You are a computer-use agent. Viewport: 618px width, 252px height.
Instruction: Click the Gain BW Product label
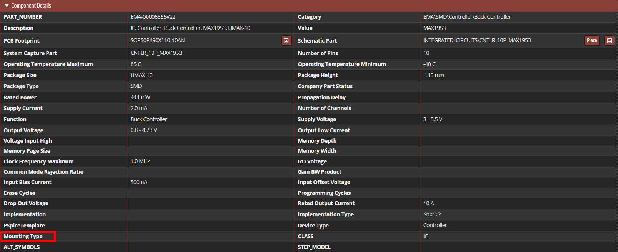tap(320, 172)
